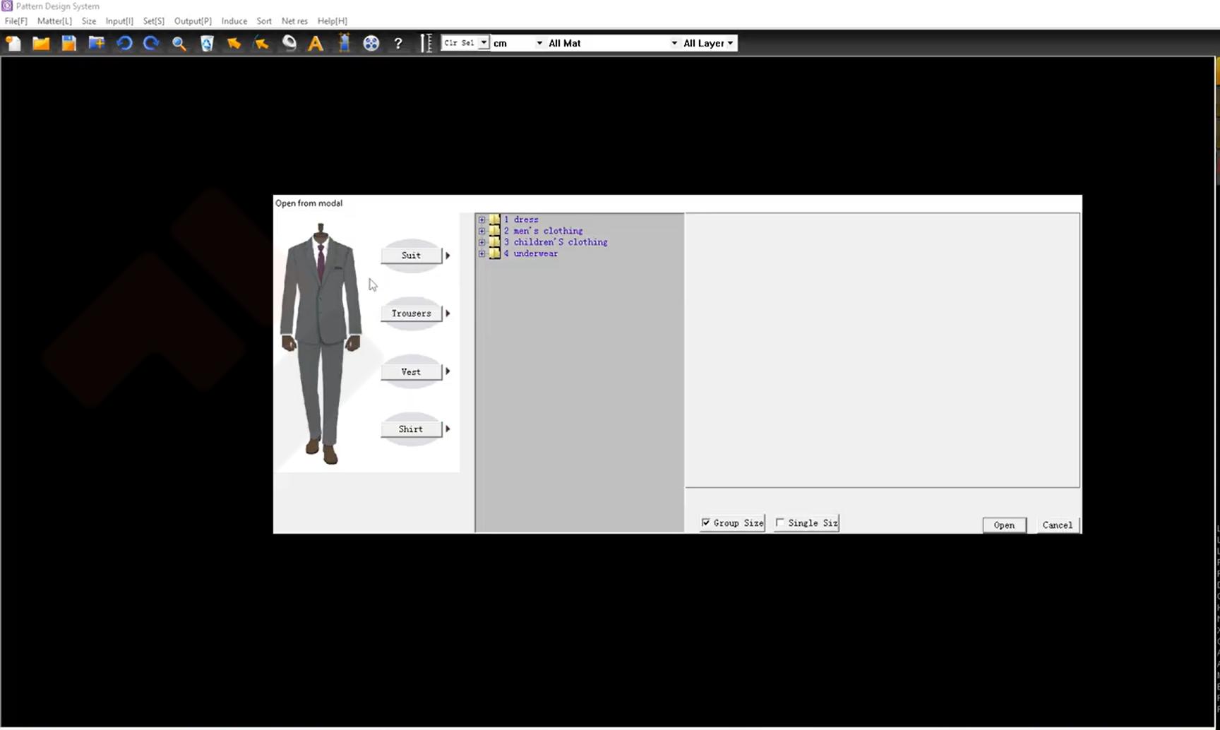Click the Open button in dialog
Screen dimensions: 1220x730
1003,525
